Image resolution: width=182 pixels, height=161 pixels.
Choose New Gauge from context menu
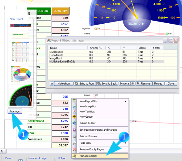100,117
